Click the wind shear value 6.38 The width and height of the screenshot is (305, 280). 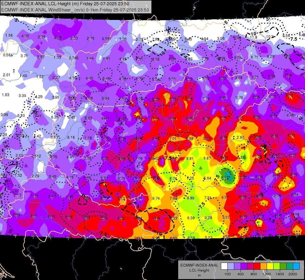pos(191,218)
